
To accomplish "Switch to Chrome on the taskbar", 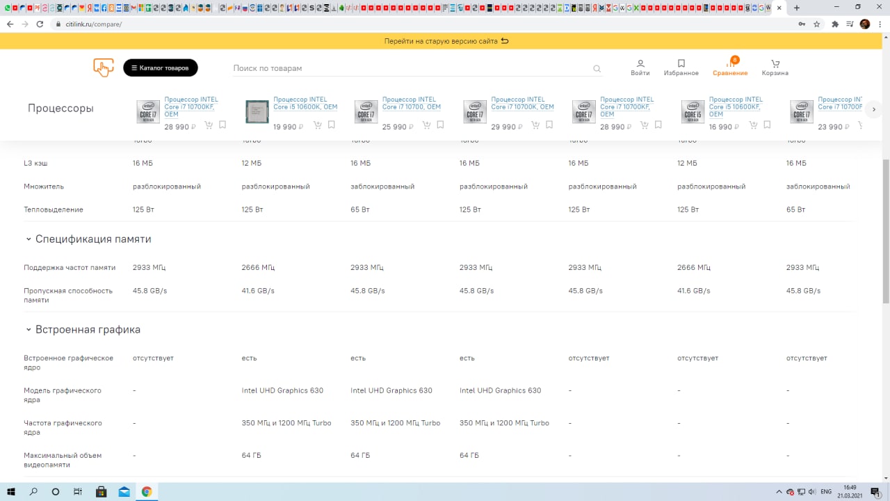I will pos(147,491).
